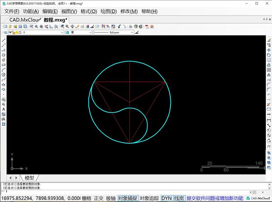The image size is (272, 202).
Task: Click the Undo arrow icon
Action: tap(120, 26)
